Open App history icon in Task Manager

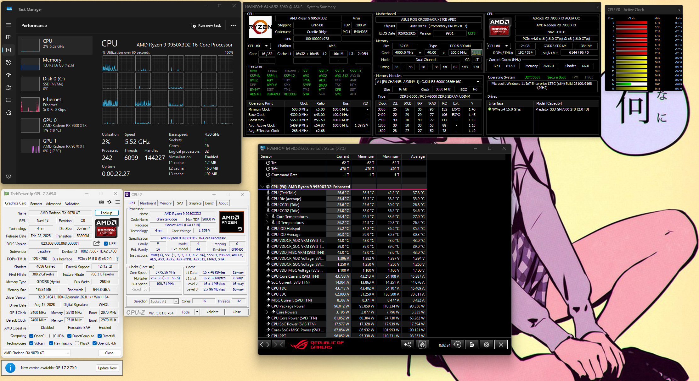click(x=8, y=63)
